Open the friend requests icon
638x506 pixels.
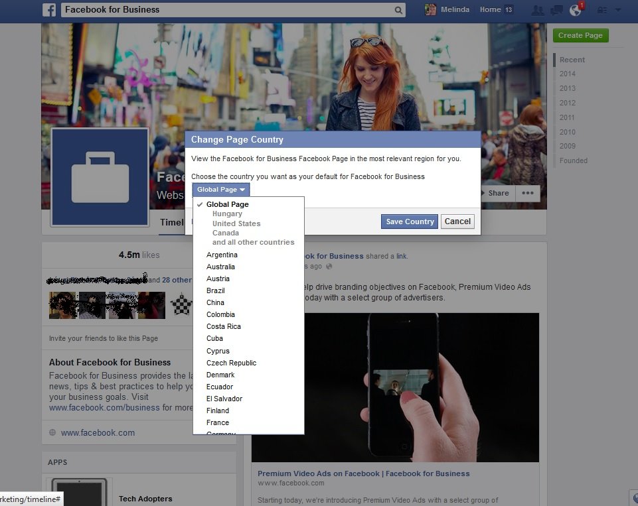pyautogui.click(x=538, y=10)
